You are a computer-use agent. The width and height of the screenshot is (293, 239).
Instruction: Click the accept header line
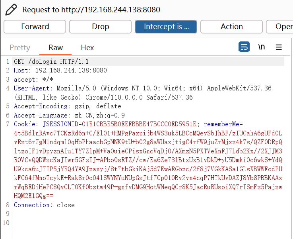coord(34,79)
